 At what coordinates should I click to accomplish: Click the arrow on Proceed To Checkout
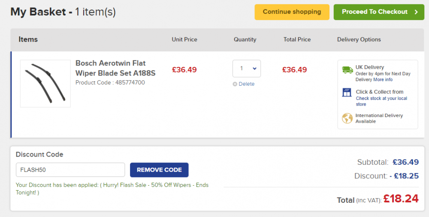[x=416, y=12]
